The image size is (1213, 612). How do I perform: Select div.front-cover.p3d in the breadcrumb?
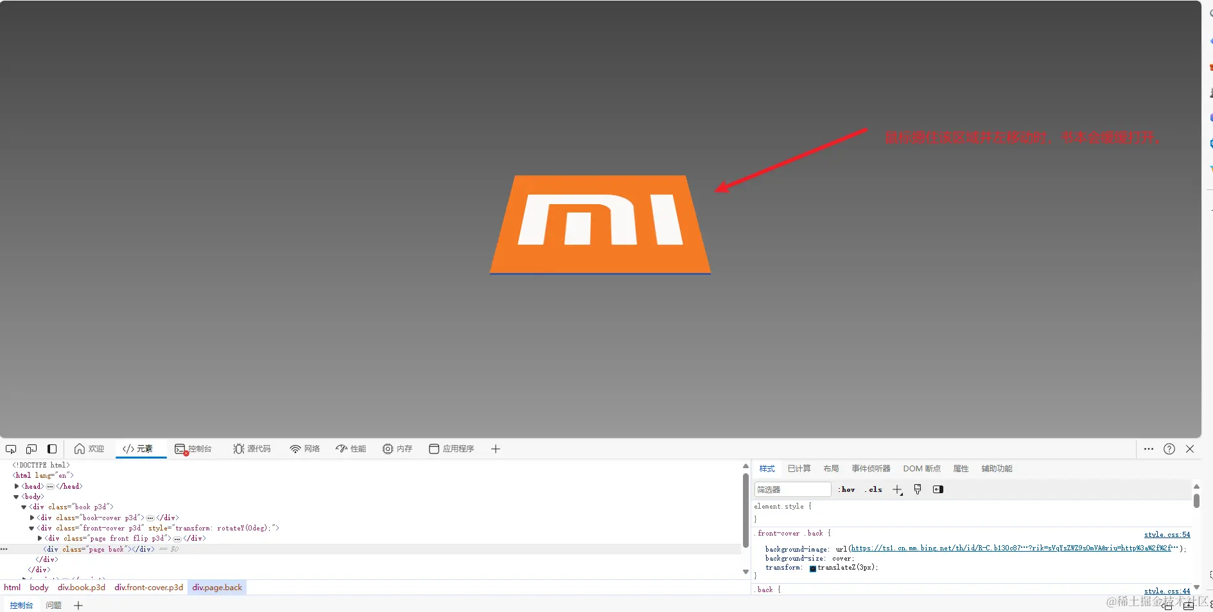tap(149, 588)
